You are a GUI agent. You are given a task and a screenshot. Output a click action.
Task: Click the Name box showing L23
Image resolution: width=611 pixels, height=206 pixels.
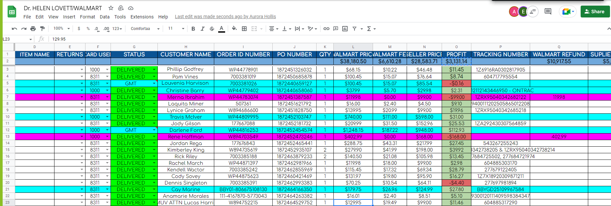coord(17,39)
